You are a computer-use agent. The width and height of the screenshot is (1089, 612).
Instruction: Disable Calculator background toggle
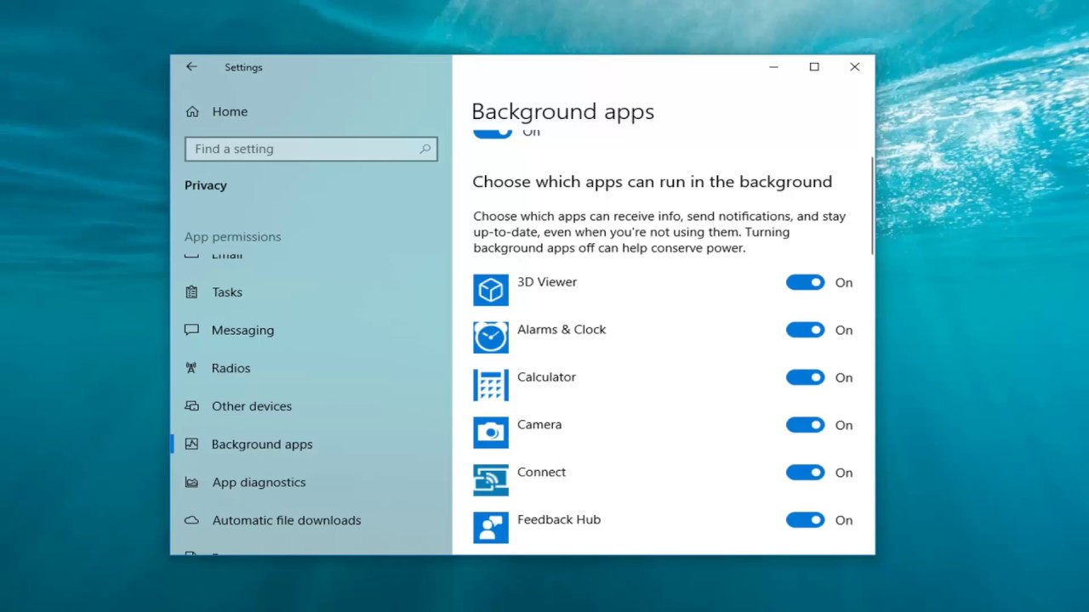pyautogui.click(x=805, y=377)
